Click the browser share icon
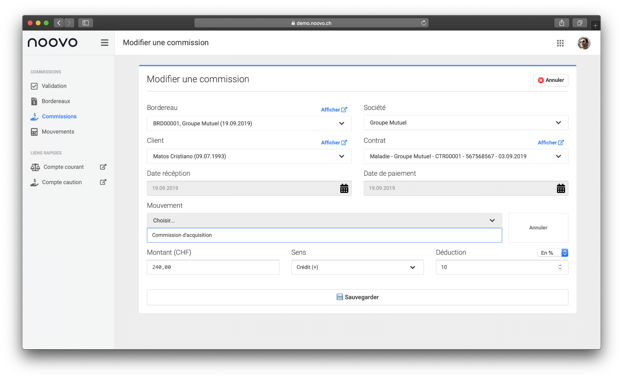 click(x=561, y=23)
